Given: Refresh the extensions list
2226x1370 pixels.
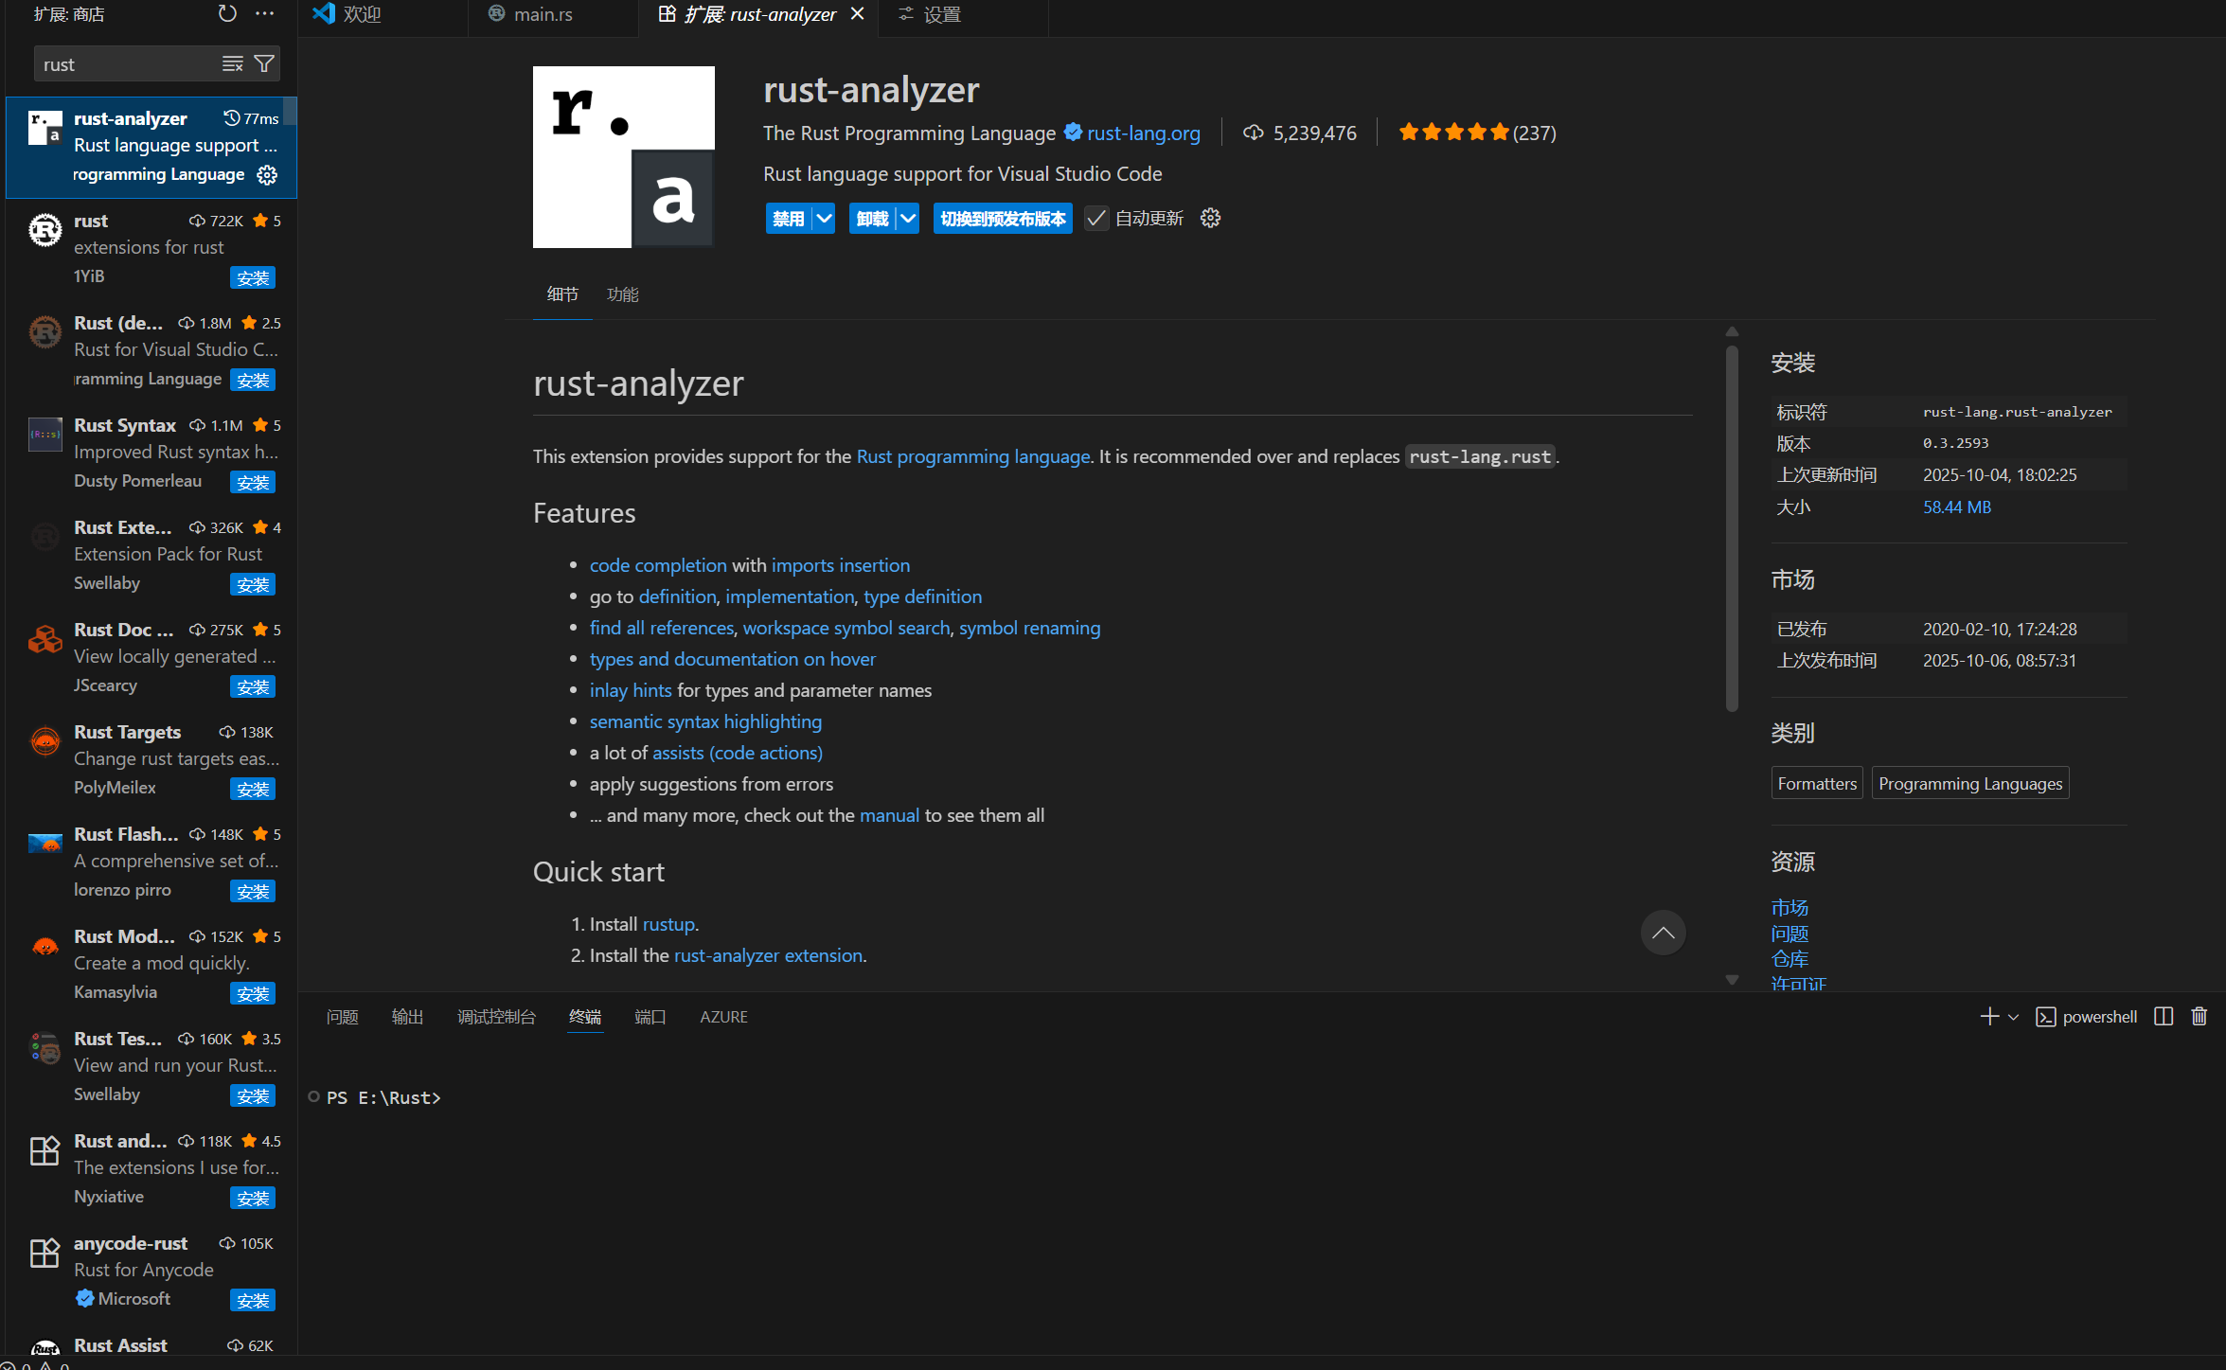Looking at the screenshot, I should pyautogui.click(x=227, y=13).
